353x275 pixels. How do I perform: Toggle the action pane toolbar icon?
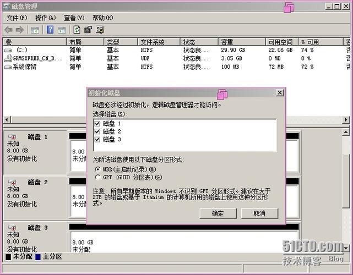[x=62, y=30]
